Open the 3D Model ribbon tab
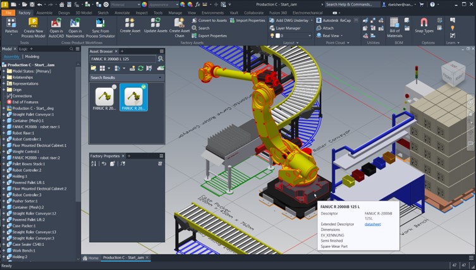Viewport: 476px width, 270px height. [83, 13]
